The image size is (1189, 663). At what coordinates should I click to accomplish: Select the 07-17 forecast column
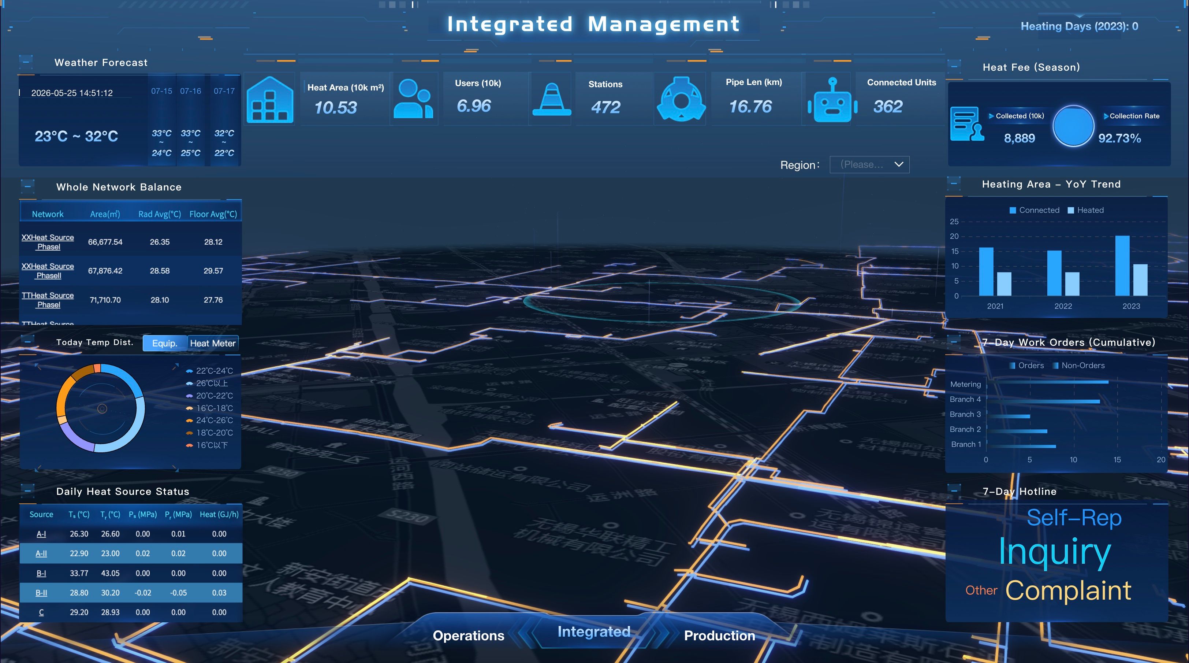[224, 121]
